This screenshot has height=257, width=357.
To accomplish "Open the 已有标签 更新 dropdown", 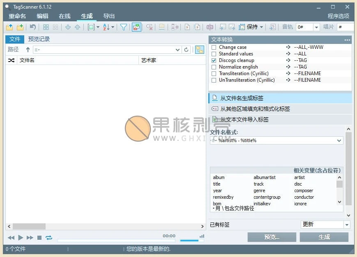I will tap(347, 225).
